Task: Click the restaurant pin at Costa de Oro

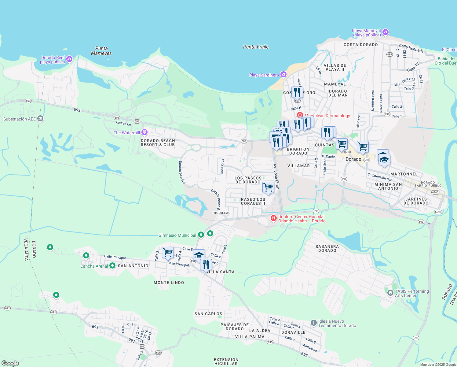Action: click(x=297, y=93)
